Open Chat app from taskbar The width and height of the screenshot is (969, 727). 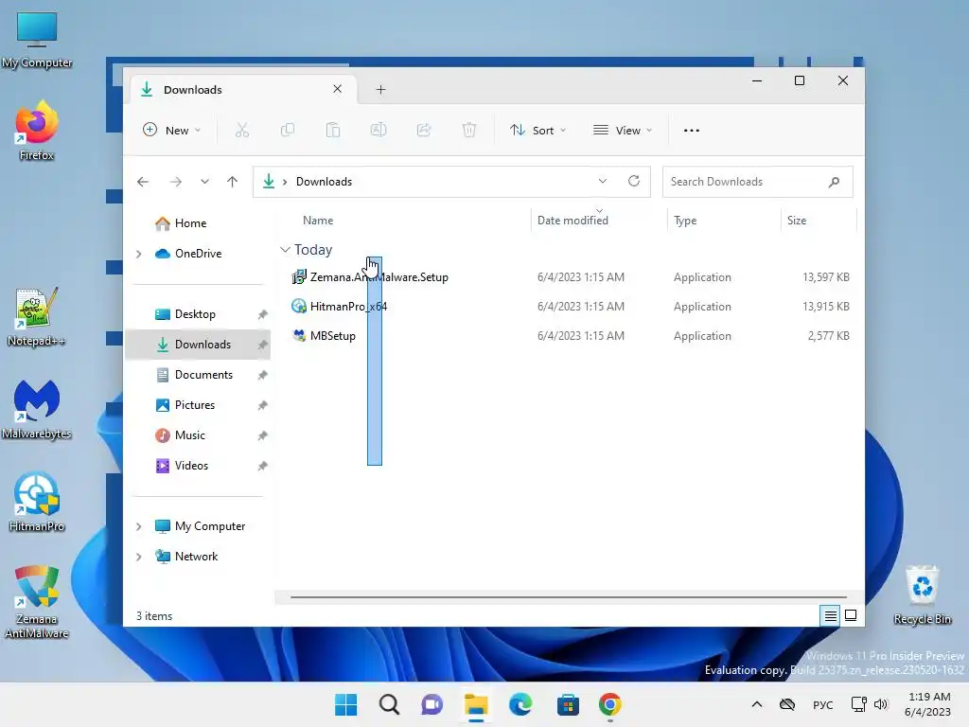432,704
